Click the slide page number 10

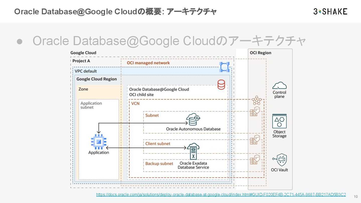356,197
